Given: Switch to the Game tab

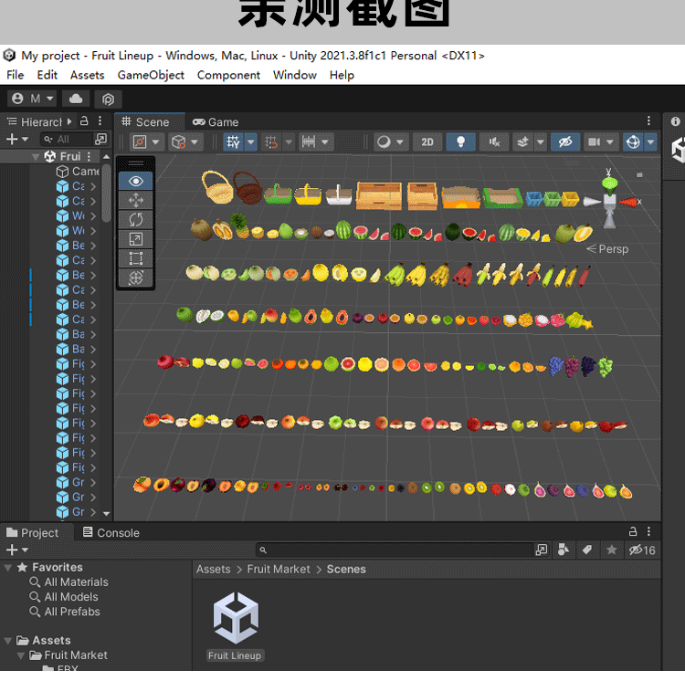Looking at the screenshot, I should 216,121.
